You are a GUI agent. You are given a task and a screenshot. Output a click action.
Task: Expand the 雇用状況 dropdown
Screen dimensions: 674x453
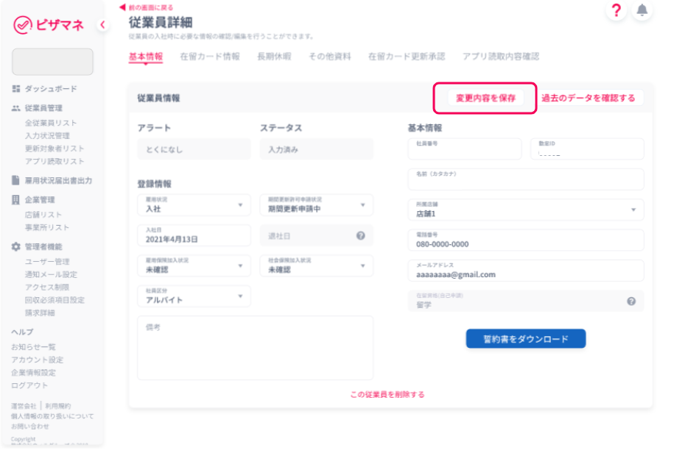pyautogui.click(x=239, y=205)
